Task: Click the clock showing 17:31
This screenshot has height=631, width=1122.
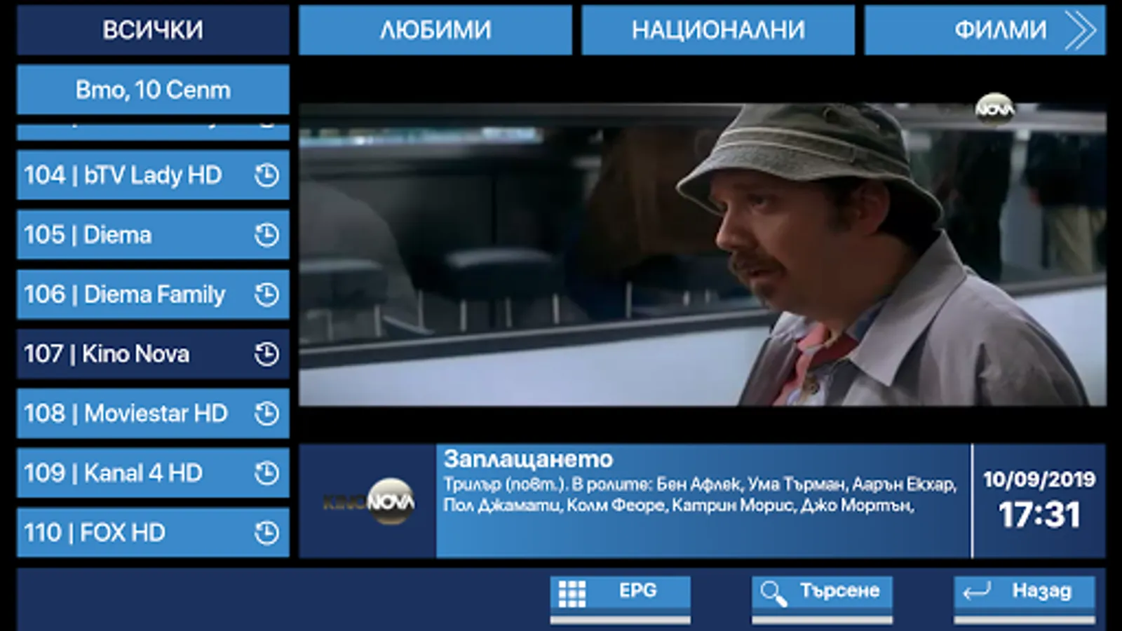Action: click(x=1039, y=515)
